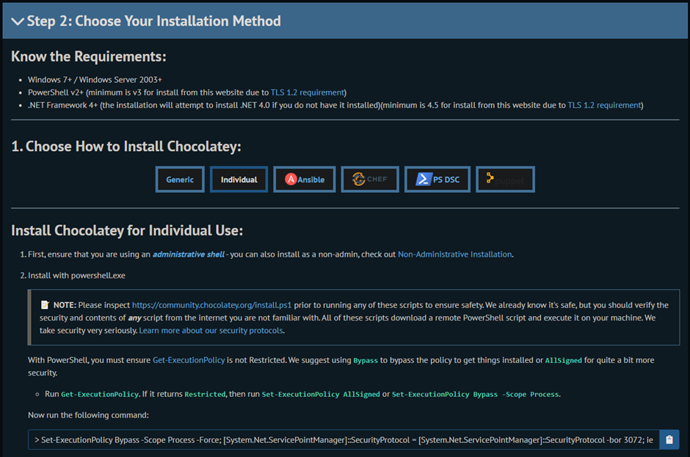690x457 pixels.
Task: Copy the install command with clipboard icon
Action: (x=669, y=439)
